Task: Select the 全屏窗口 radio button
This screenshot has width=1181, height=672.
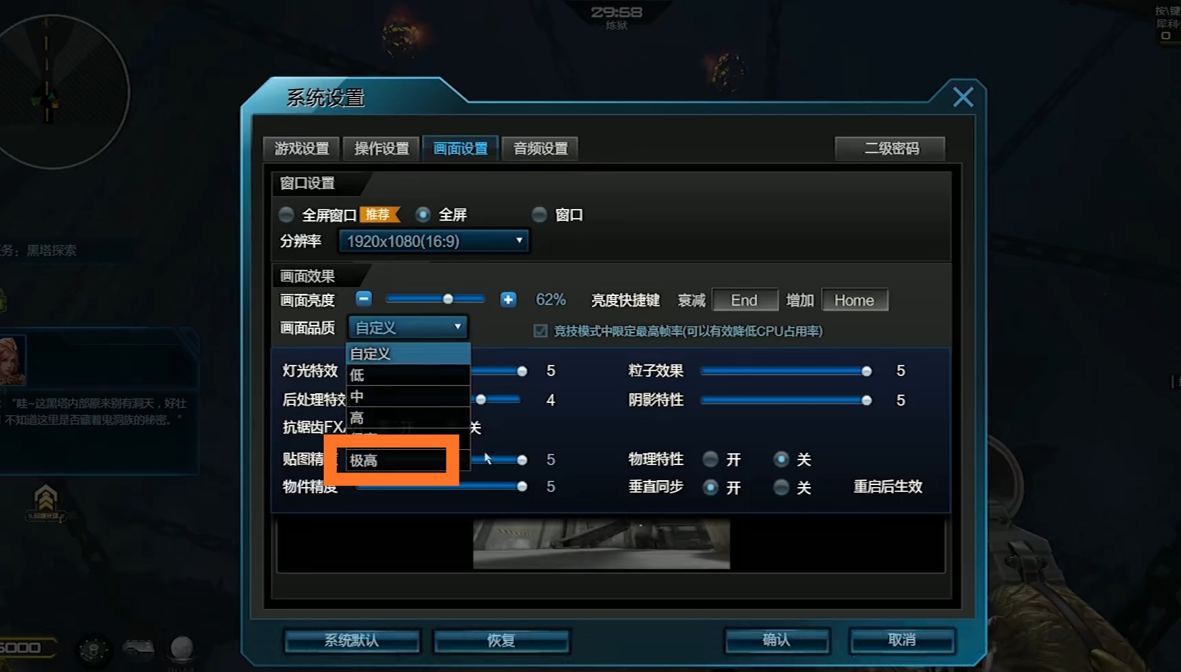Action: [286, 215]
